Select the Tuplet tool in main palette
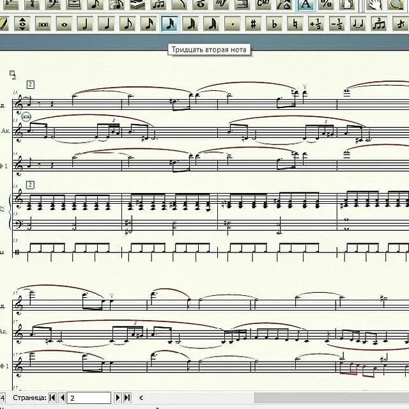Screen dimensions: 409x409 pos(158,4)
